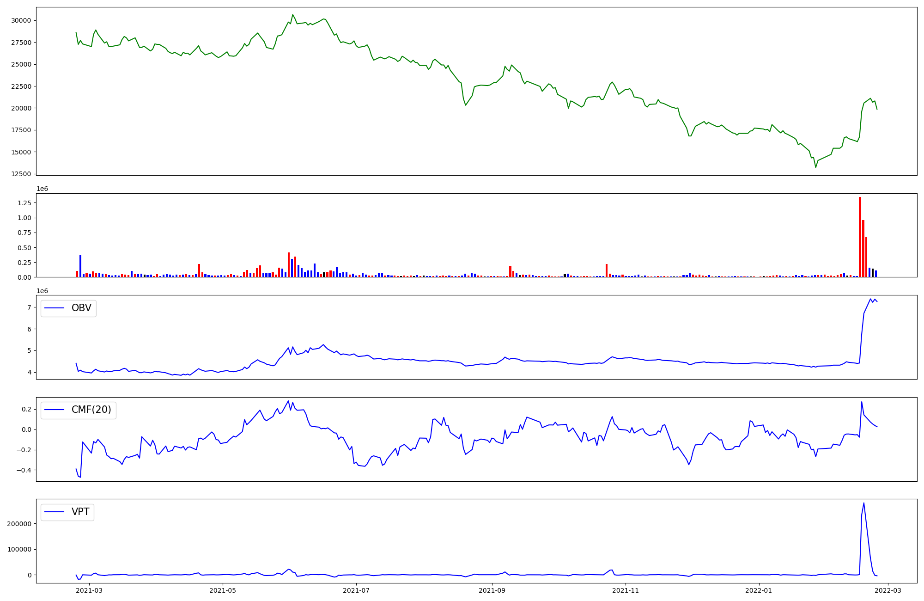
Task: Click the 30000 tick on price axis
Action: pyautogui.click(x=21, y=20)
